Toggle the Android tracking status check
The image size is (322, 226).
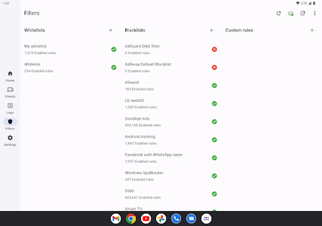pyautogui.click(x=214, y=140)
